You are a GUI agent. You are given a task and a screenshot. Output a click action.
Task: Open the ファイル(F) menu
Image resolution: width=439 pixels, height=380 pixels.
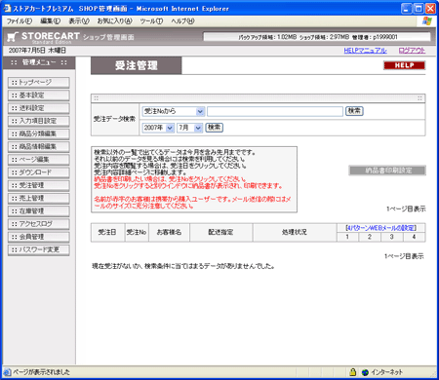point(20,21)
